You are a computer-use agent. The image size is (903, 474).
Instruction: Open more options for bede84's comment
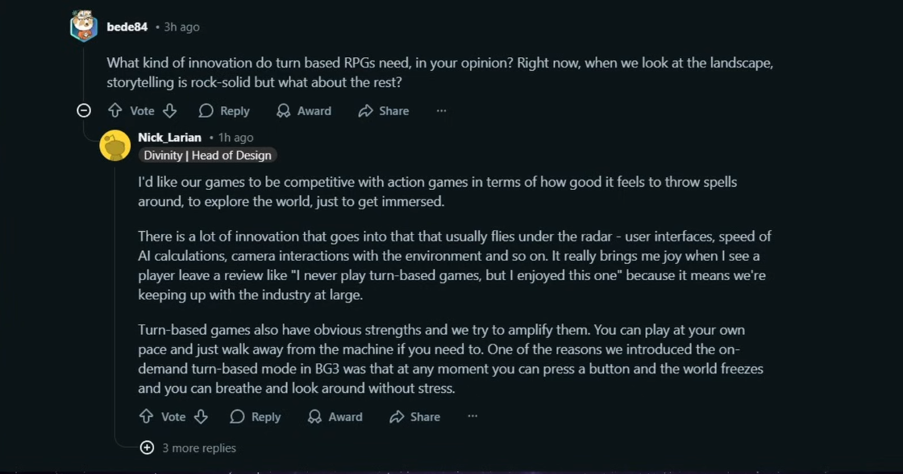(x=442, y=111)
